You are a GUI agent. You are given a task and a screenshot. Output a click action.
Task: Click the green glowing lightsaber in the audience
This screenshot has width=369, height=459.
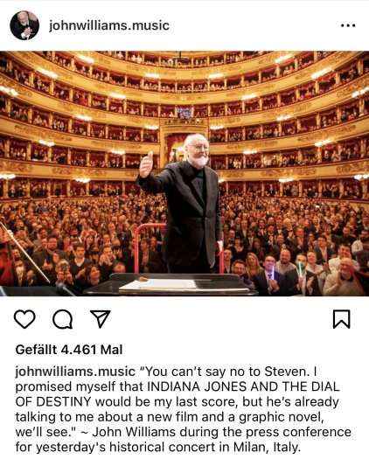pyautogui.click(x=300, y=268)
